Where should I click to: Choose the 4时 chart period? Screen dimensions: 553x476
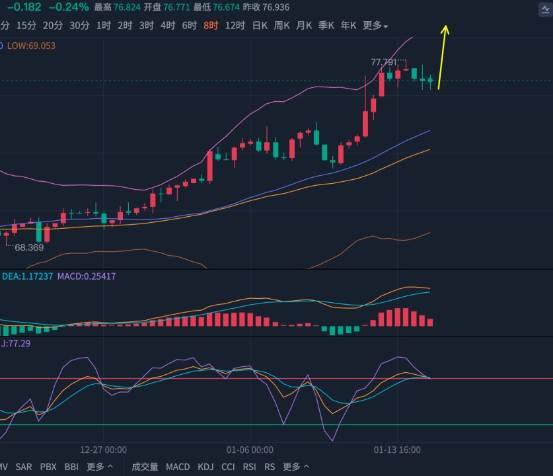click(x=168, y=25)
